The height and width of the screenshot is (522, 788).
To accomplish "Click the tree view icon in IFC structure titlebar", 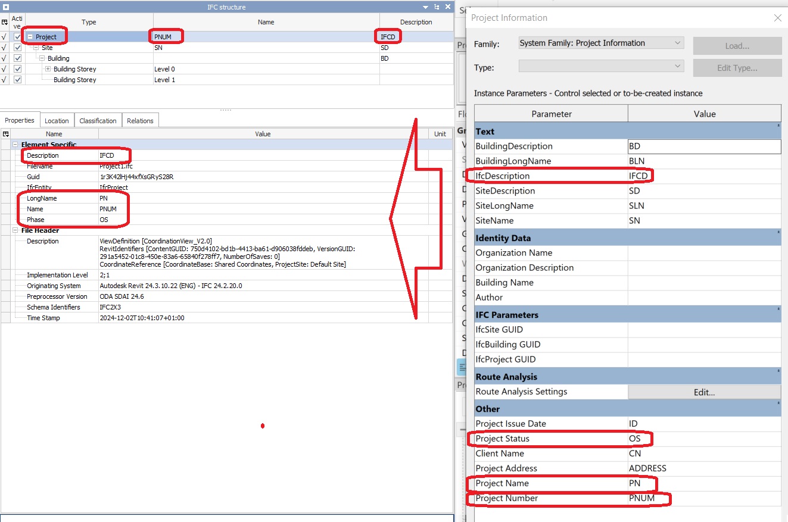I will coord(437,7).
